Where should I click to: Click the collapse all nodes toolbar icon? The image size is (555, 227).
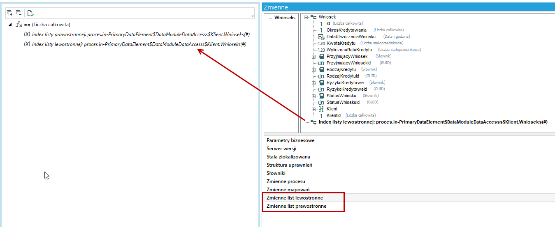(x=19, y=13)
